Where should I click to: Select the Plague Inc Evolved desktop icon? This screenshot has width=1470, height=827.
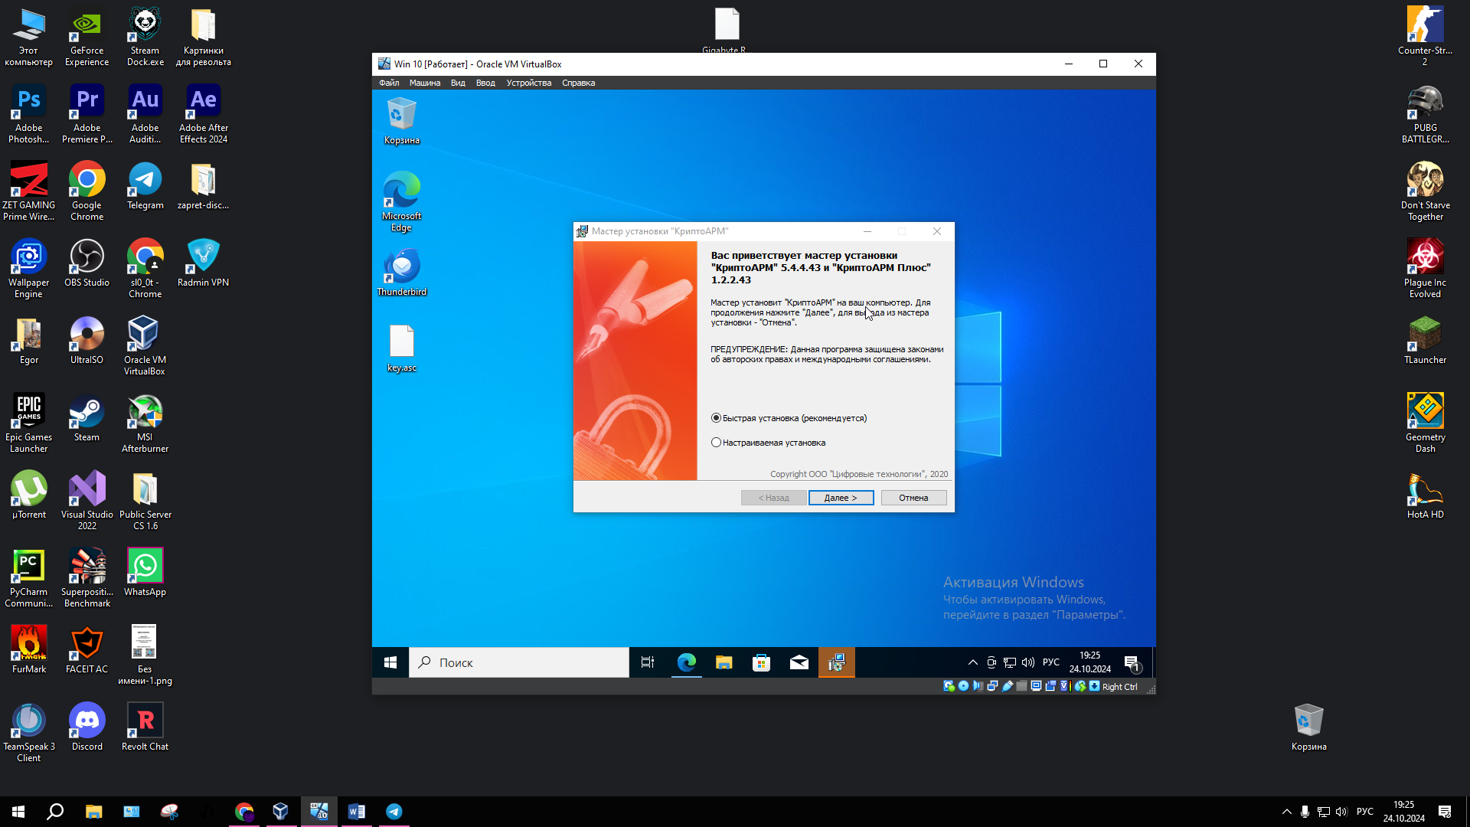(1426, 268)
